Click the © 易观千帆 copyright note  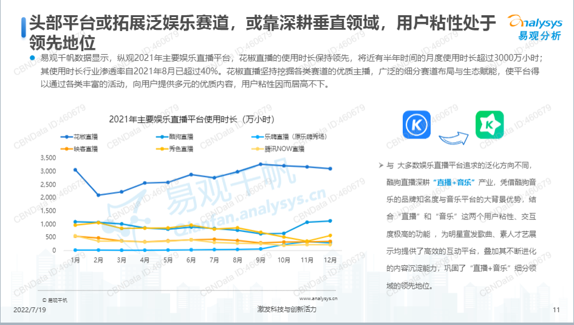pos(55,300)
